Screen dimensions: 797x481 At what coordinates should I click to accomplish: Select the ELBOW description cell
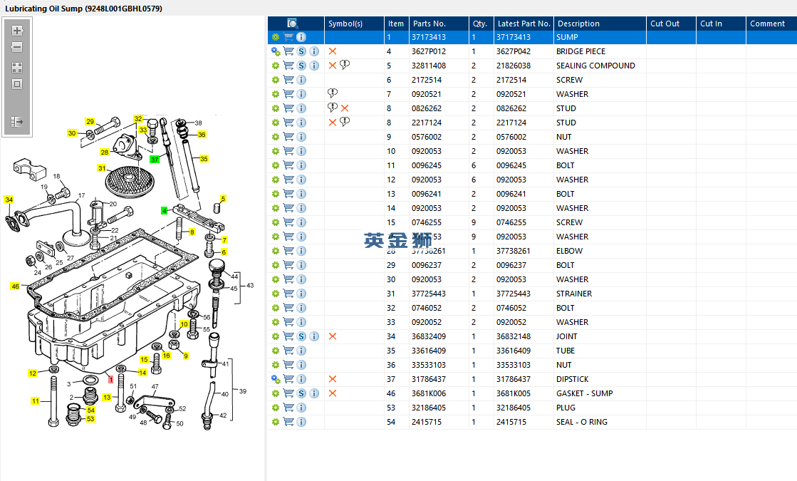point(600,251)
